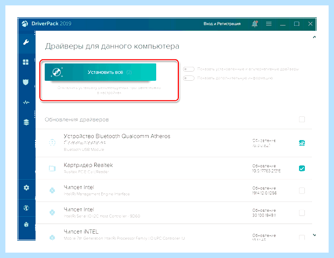This screenshot has width=334, height=258.
Task: Click Realtek version 10.0.17763.21316 text
Action: click(267, 171)
